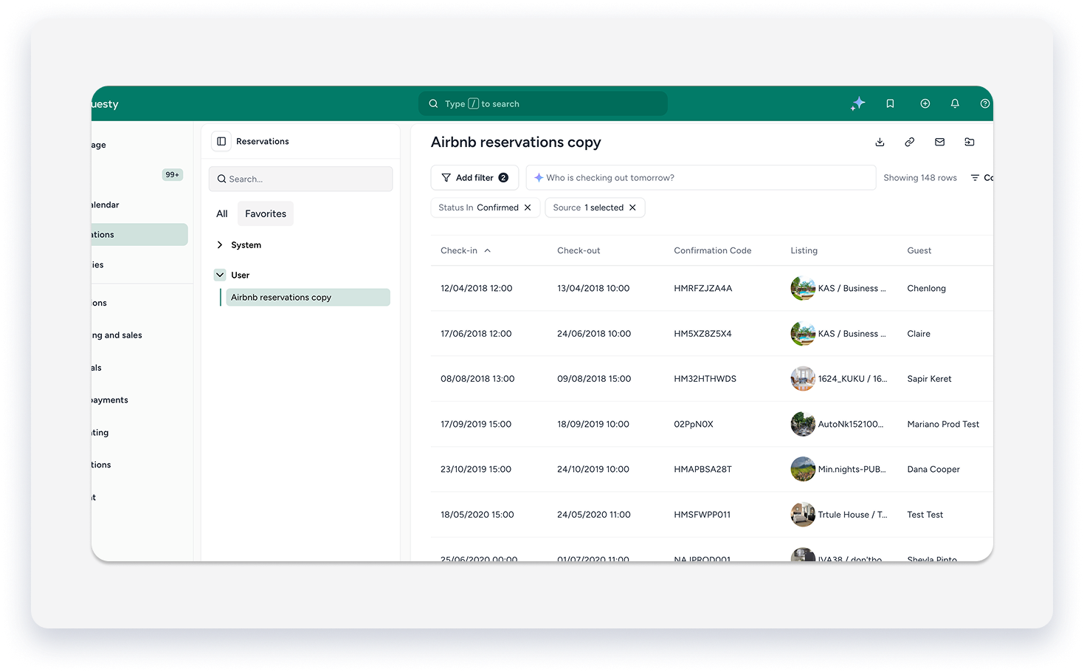
Task: Sort by the Guest column header
Action: coord(919,250)
